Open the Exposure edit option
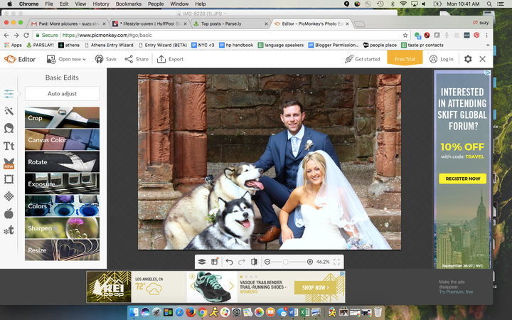 (x=62, y=183)
